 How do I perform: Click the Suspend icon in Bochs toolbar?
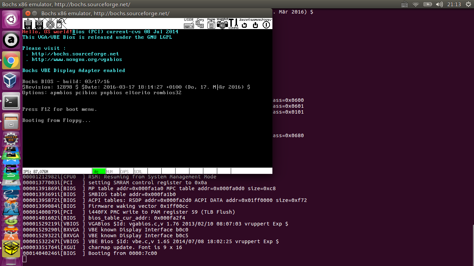255,24
